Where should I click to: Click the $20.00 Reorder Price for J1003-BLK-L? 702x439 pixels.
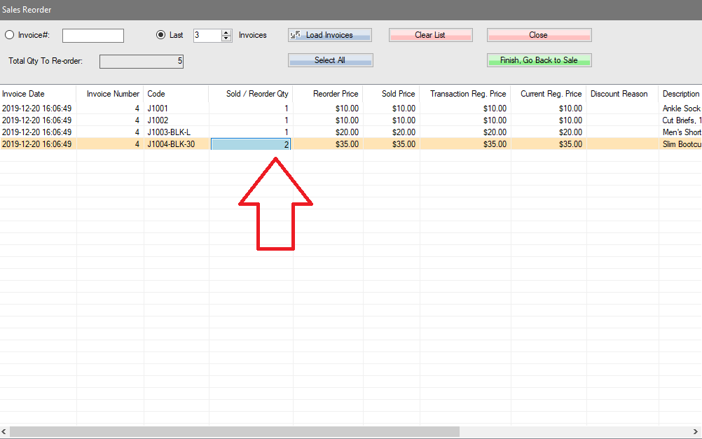click(328, 132)
